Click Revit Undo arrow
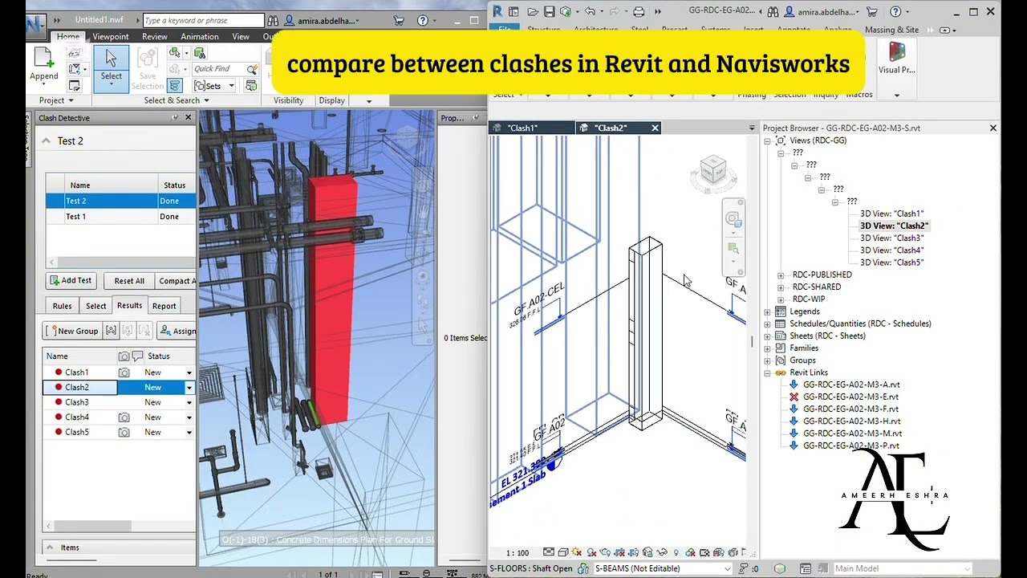The width and height of the screenshot is (1027, 578). click(x=591, y=11)
